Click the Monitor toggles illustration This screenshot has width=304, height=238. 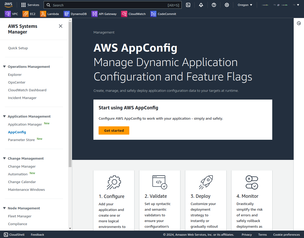pyautogui.click(x=252, y=182)
